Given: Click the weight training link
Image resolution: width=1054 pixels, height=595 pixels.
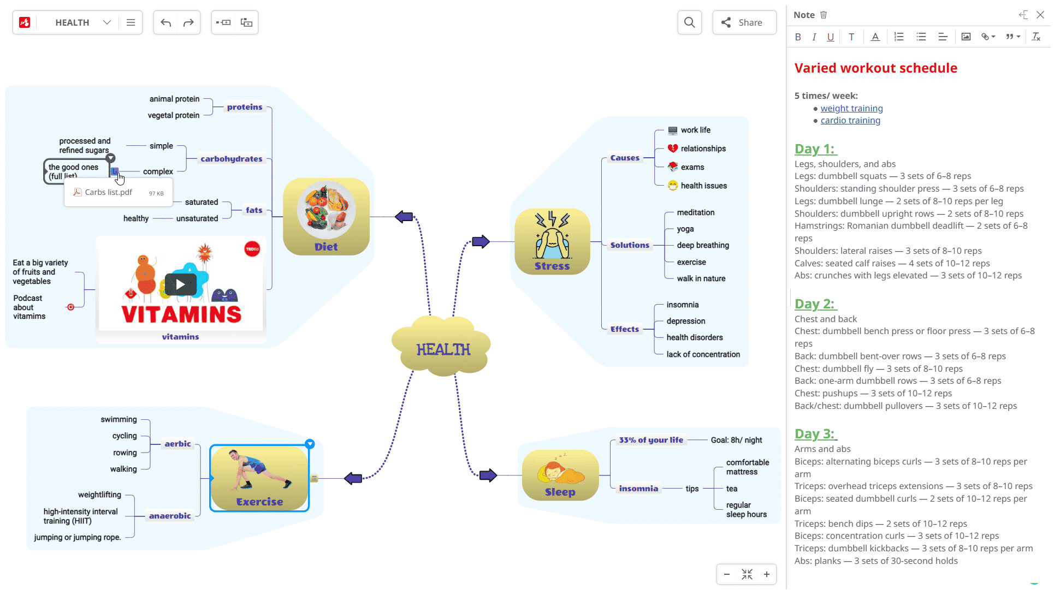Looking at the screenshot, I should [852, 108].
